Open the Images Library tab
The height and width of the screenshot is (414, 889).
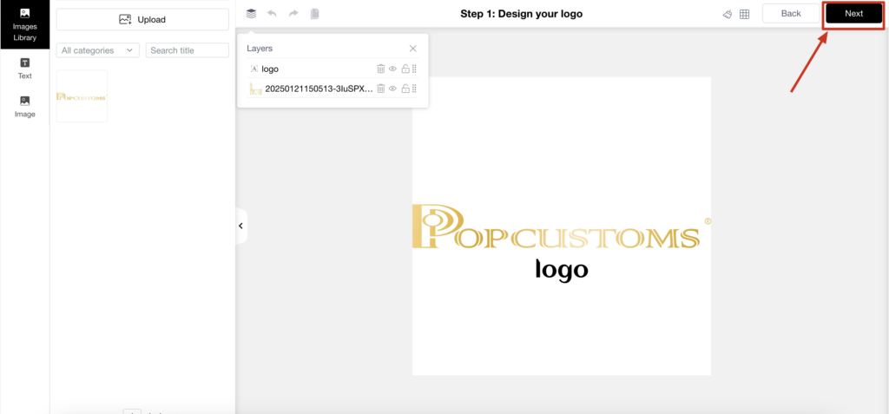pyautogui.click(x=25, y=24)
